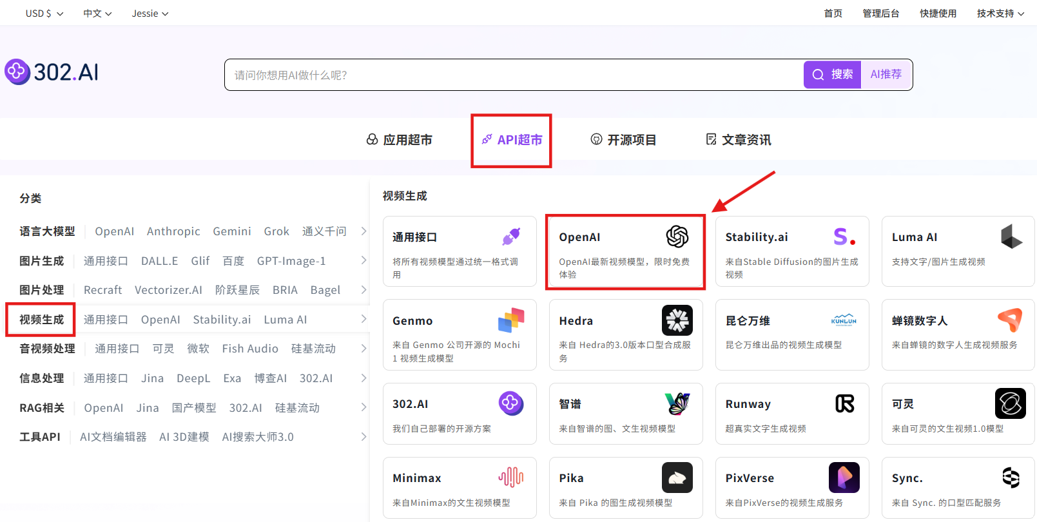Select the Luma AI logo icon

coord(1011,237)
